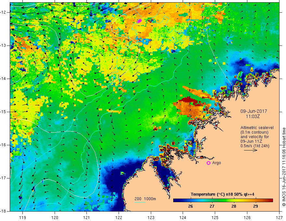Image resolution: width=286 pixels, height=221 pixels.
Task: Click latitude label -17
Action: point(3,178)
